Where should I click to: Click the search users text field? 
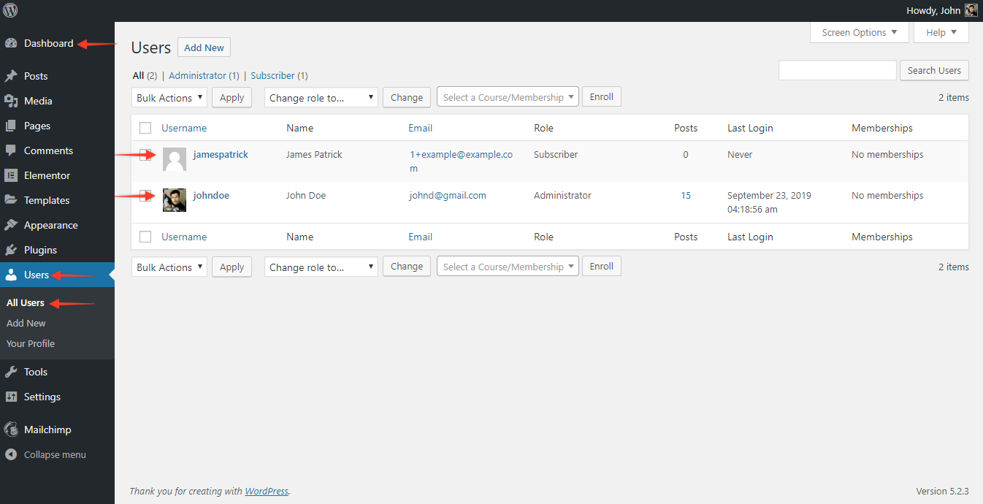(837, 70)
